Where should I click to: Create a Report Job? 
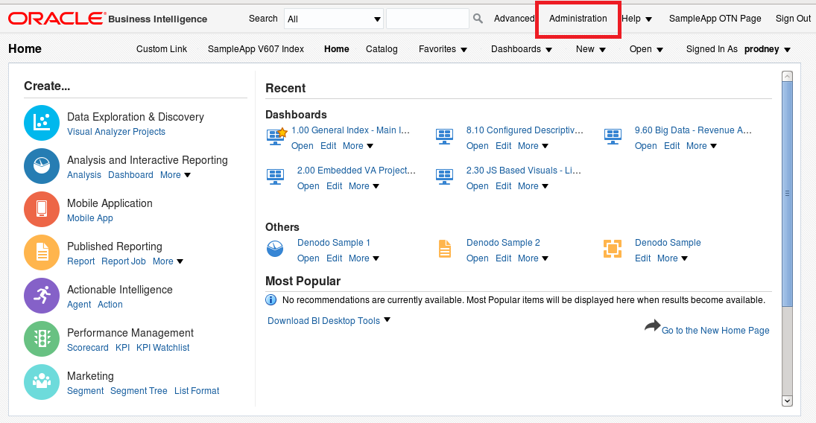pyautogui.click(x=124, y=261)
